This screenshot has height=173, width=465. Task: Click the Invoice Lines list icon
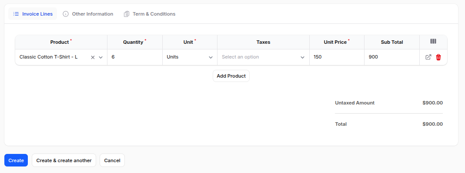pos(16,14)
